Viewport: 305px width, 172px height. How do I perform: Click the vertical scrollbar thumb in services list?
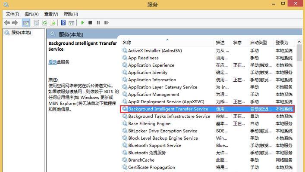(299, 53)
